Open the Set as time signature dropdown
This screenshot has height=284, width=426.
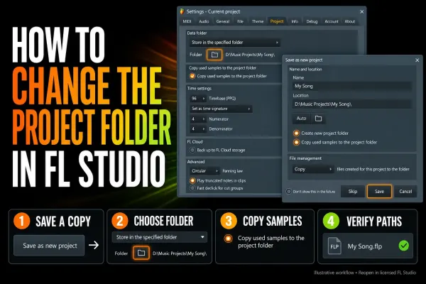tap(221, 109)
